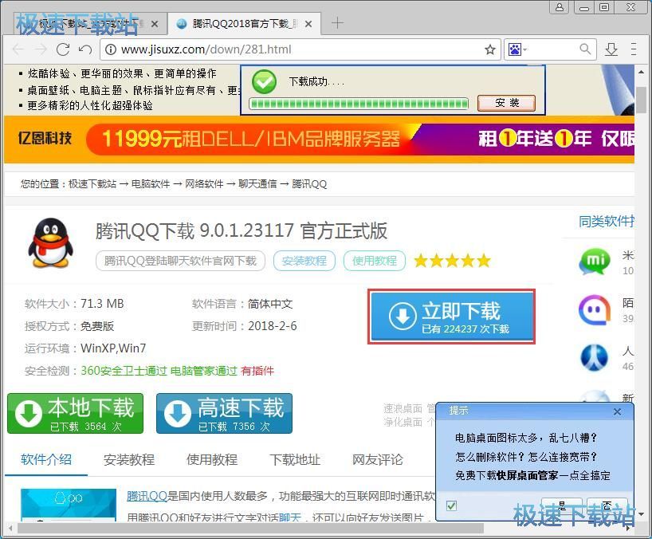
Task: Click 电脑软件 breadcrumb link
Action: pyautogui.click(x=151, y=184)
